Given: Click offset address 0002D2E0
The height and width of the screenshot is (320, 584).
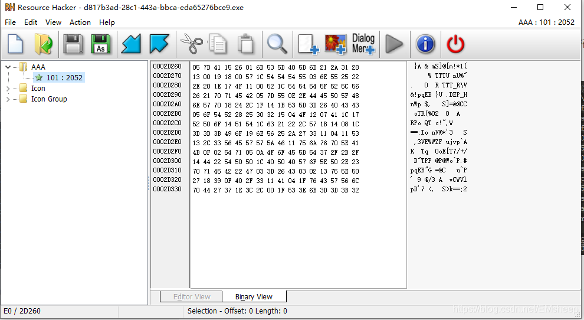Looking at the screenshot, I should click(167, 142).
